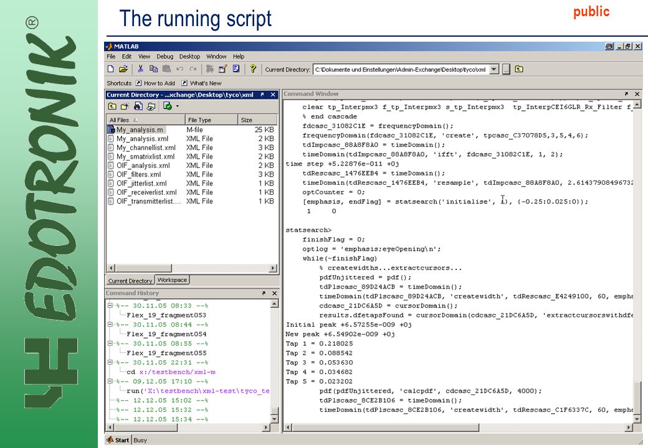Screen dimensions: 648x448
Task: Click the MATLAB Start button
Action: 118,440
